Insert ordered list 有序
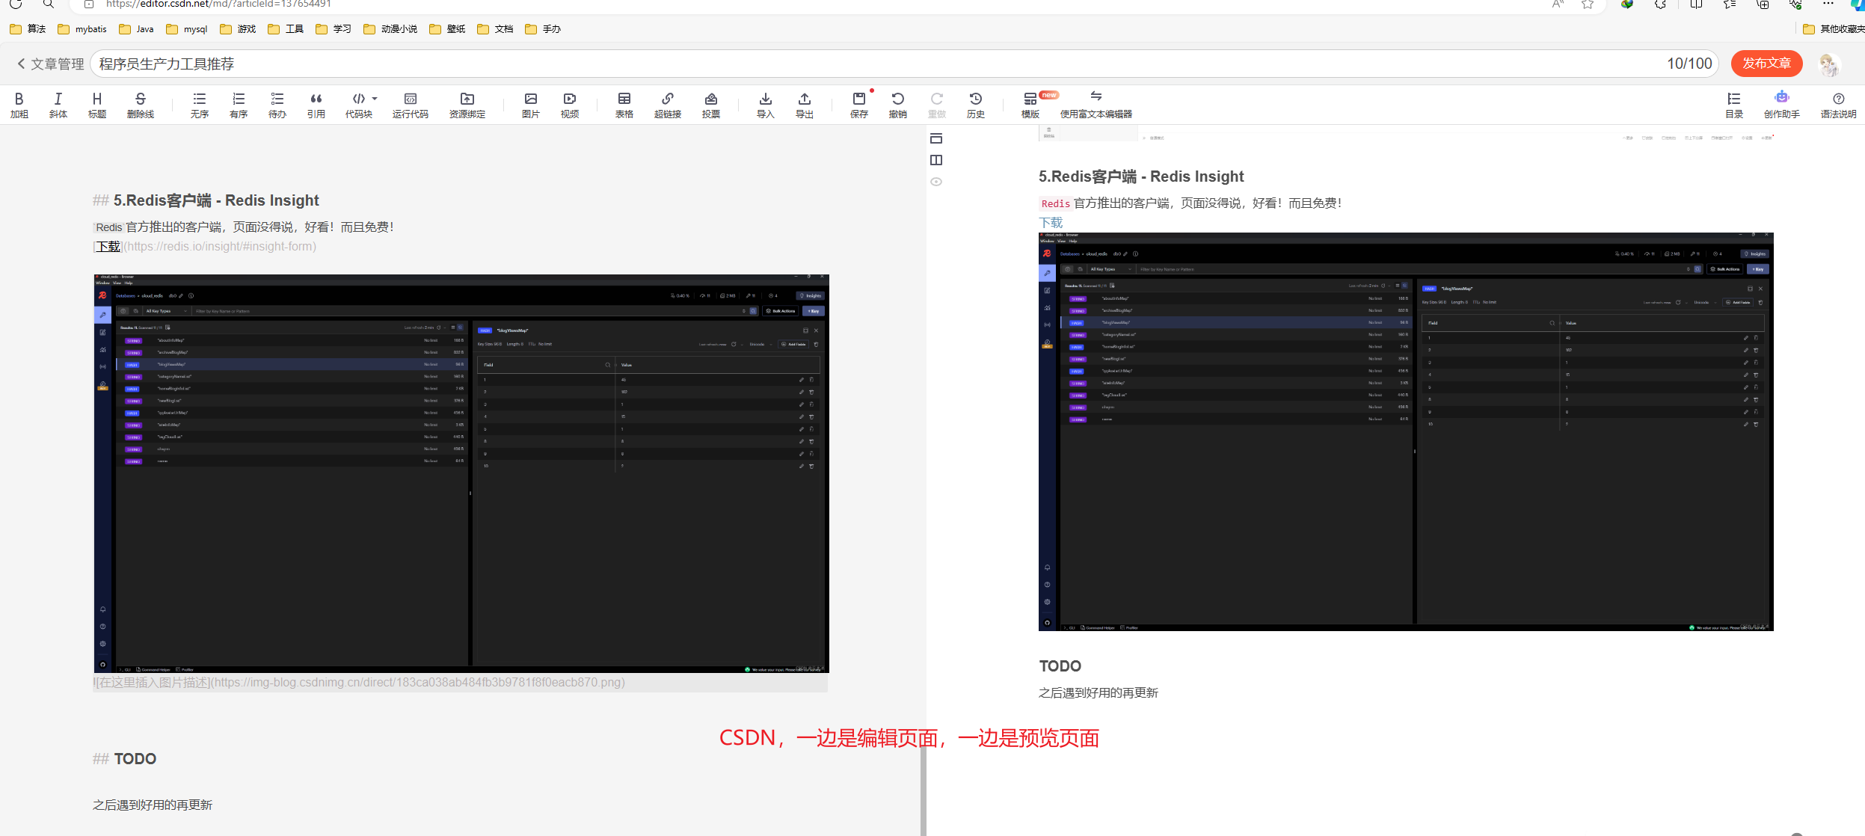This screenshot has width=1865, height=836. (239, 105)
